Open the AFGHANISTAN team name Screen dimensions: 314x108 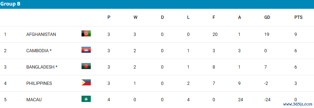[41, 34]
